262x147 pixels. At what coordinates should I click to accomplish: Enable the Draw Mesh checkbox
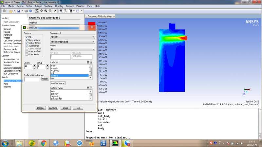[27, 54]
